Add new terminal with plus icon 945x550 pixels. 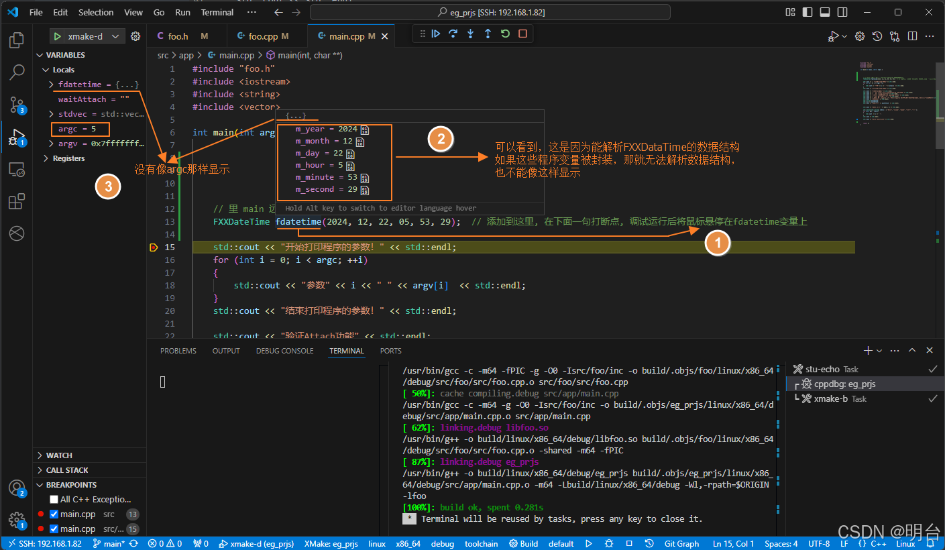point(868,350)
